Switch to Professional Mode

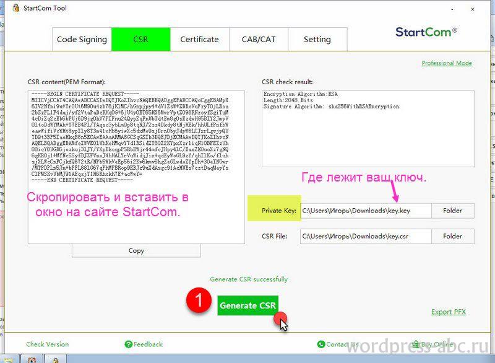(447, 63)
